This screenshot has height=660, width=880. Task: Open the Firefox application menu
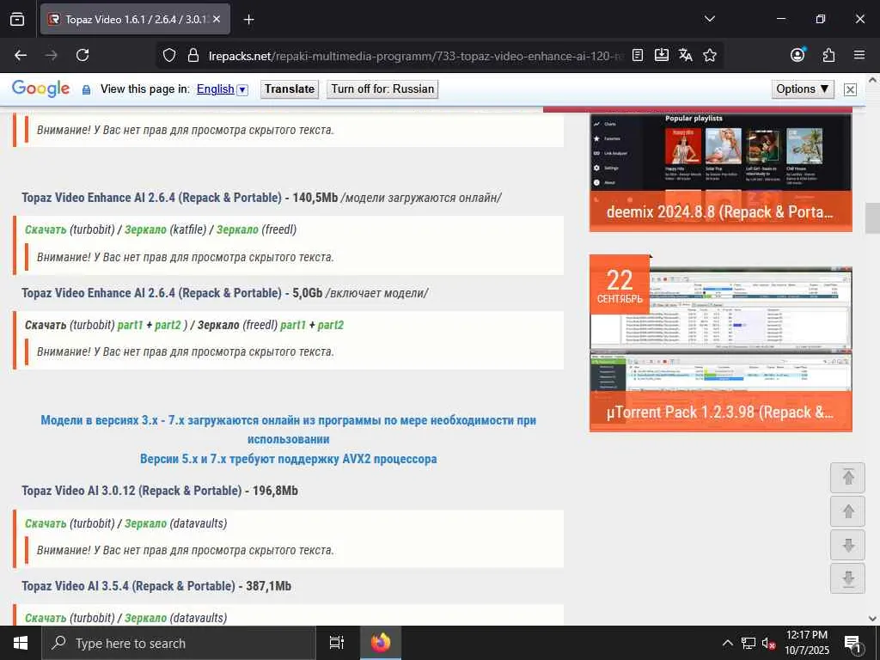(859, 55)
